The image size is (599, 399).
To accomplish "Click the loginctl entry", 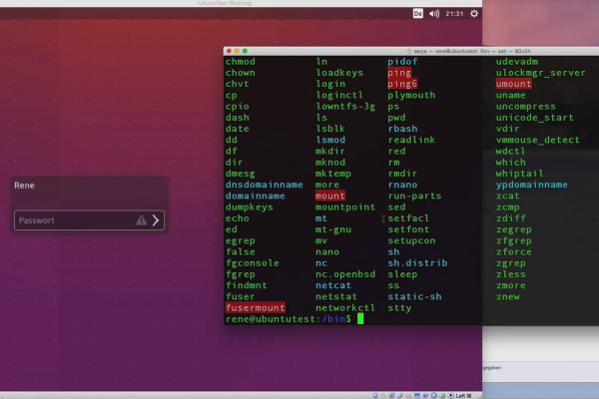I will [339, 95].
